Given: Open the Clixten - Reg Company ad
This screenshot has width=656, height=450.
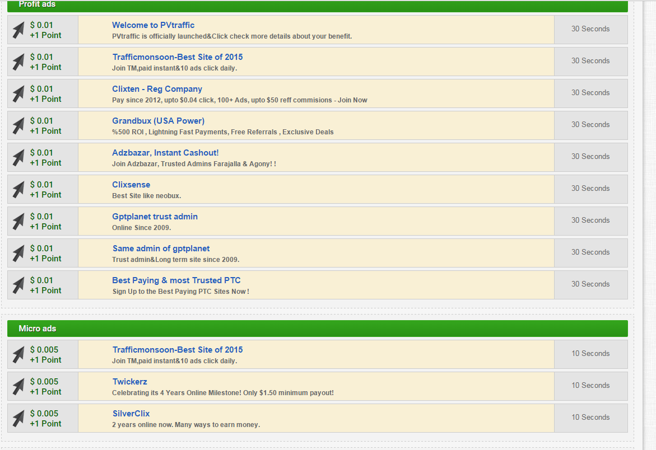Looking at the screenshot, I should 157,89.
